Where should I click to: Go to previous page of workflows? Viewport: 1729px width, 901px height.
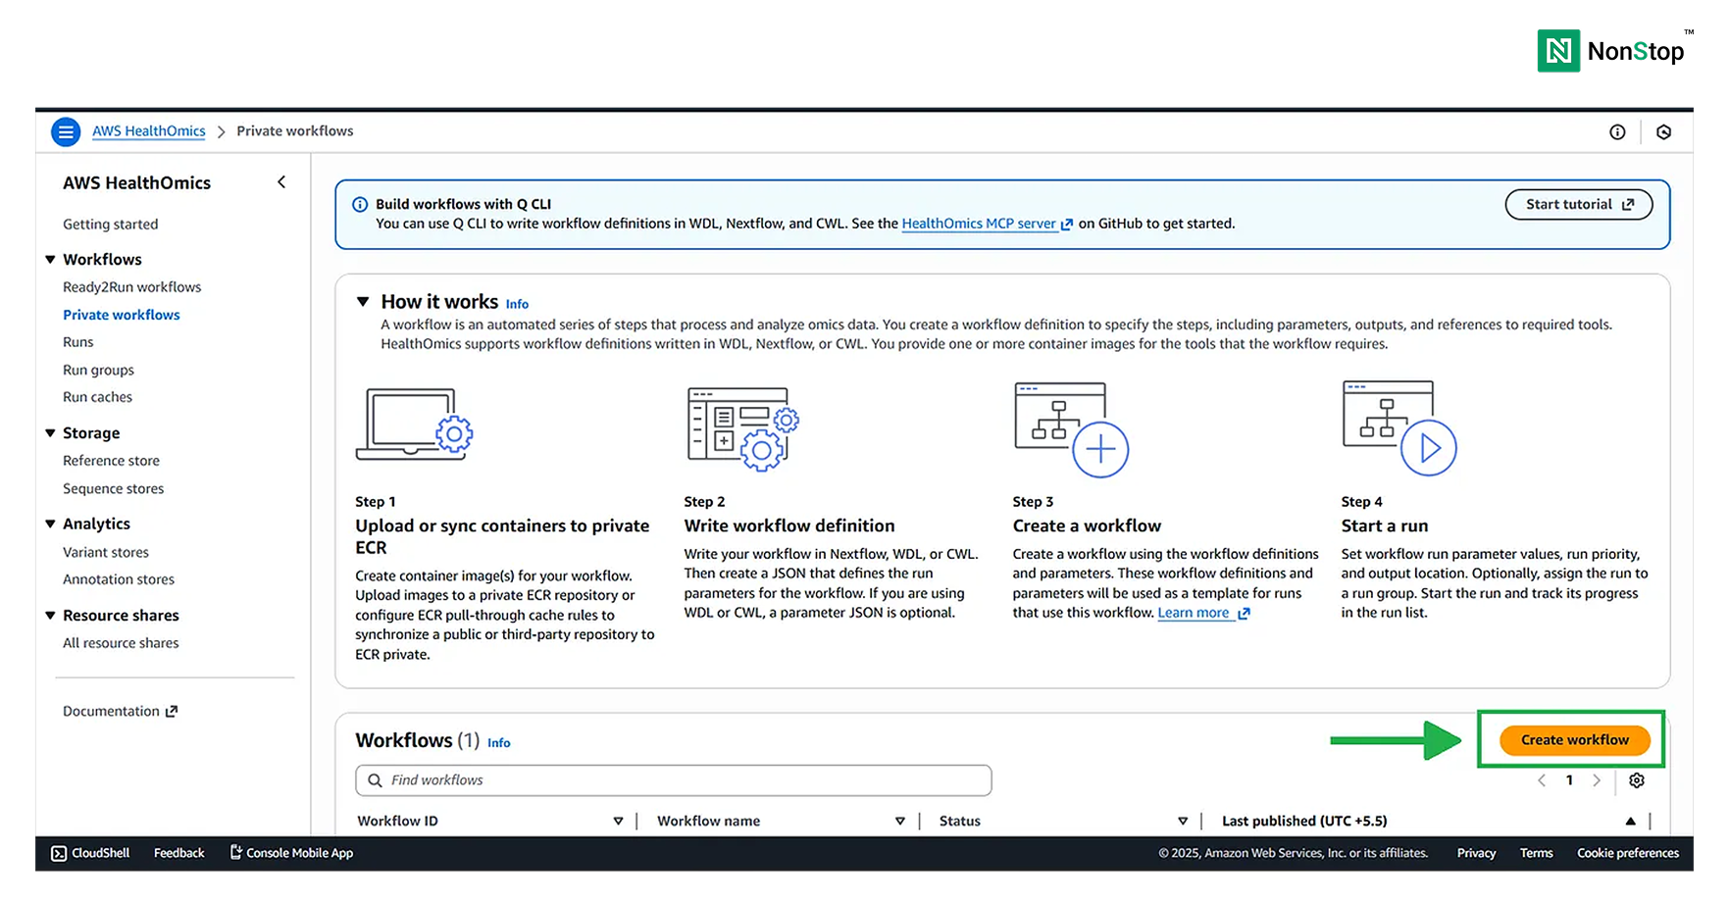[1542, 780]
